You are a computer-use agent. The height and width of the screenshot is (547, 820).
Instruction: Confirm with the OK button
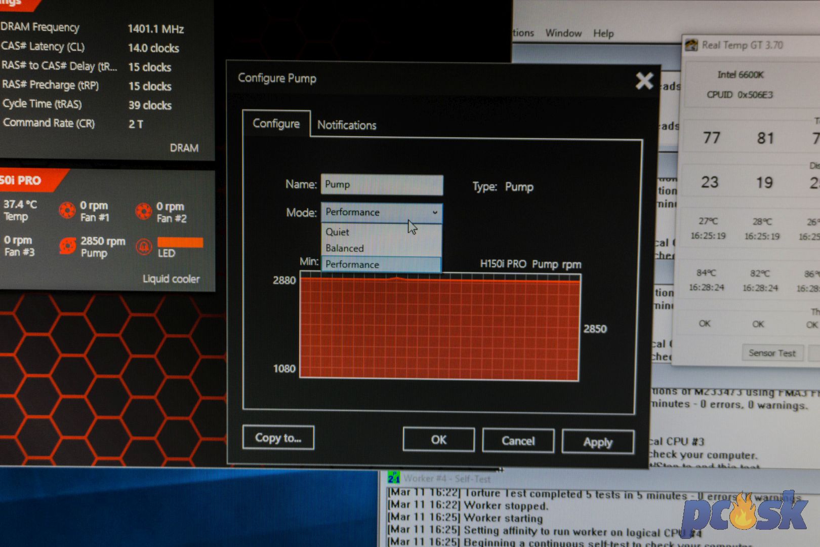pyautogui.click(x=439, y=440)
